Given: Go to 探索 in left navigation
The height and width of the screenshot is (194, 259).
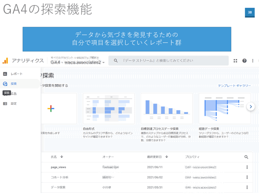Looking at the screenshot, I should click(14, 84).
